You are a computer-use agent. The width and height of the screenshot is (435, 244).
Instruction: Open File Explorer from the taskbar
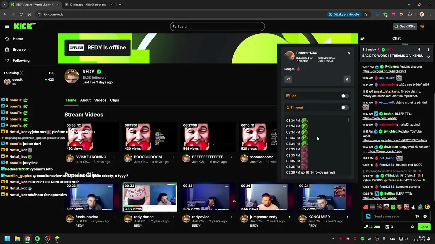point(17,239)
